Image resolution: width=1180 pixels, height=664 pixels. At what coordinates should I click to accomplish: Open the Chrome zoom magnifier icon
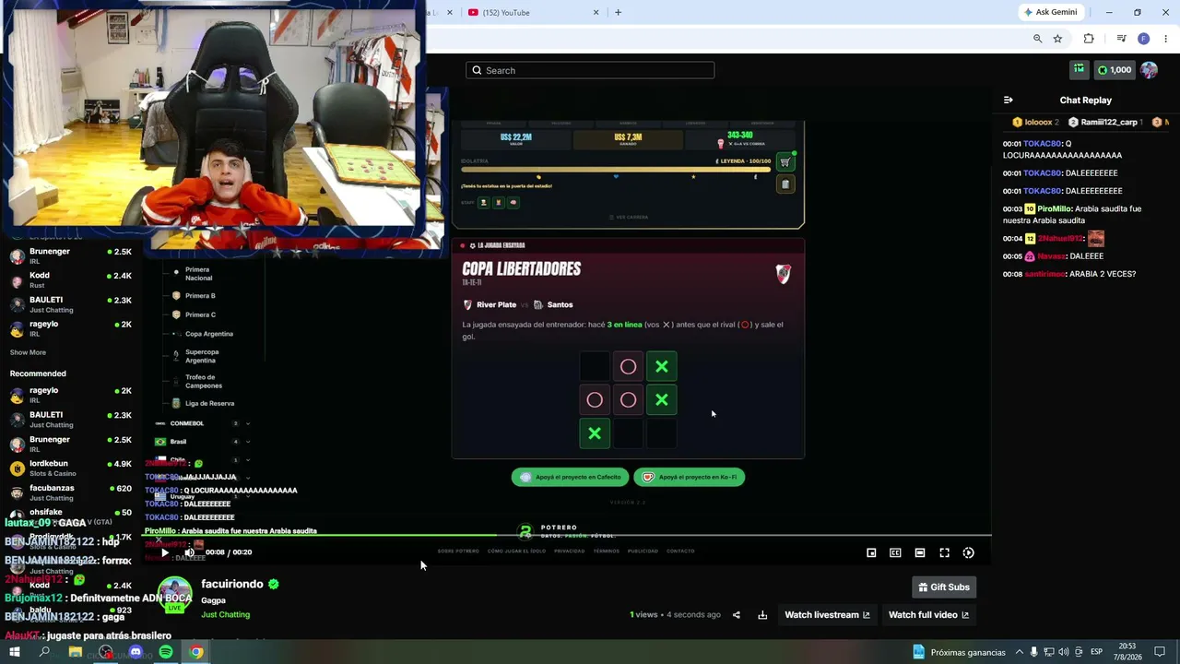tap(1037, 39)
